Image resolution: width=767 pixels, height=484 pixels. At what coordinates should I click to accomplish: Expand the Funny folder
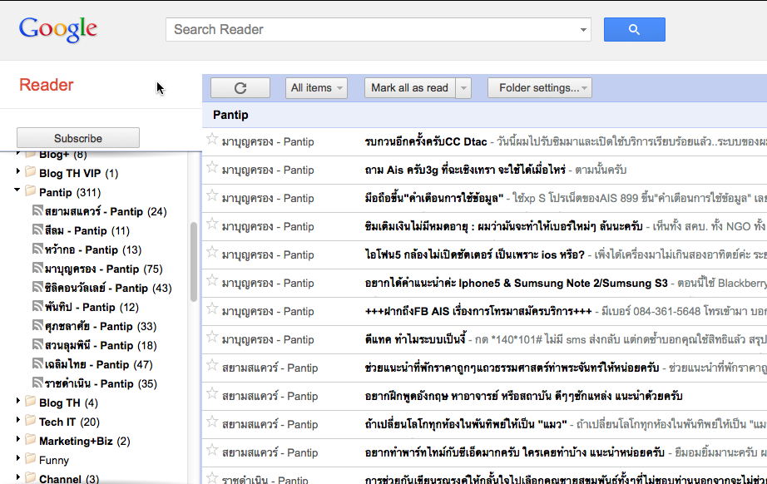coord(18,457)
